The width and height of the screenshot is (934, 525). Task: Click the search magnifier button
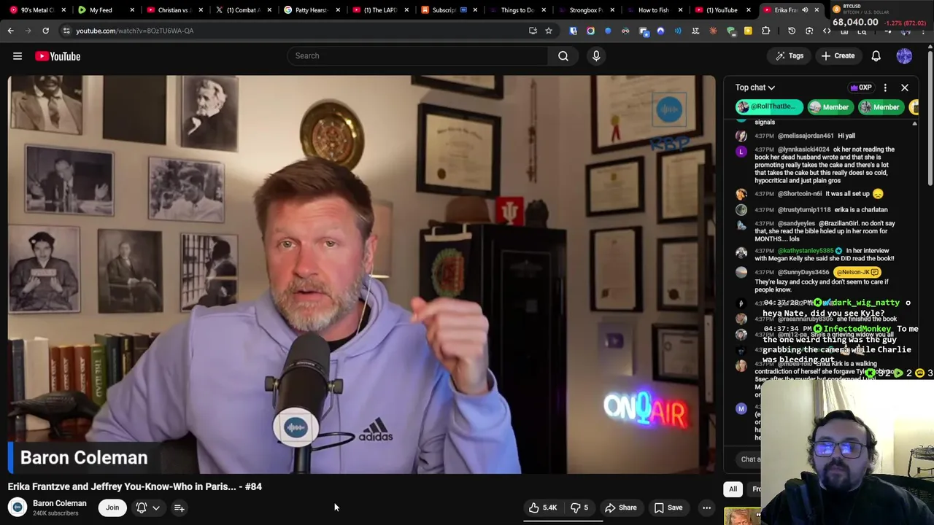click(x=563, y=55)
